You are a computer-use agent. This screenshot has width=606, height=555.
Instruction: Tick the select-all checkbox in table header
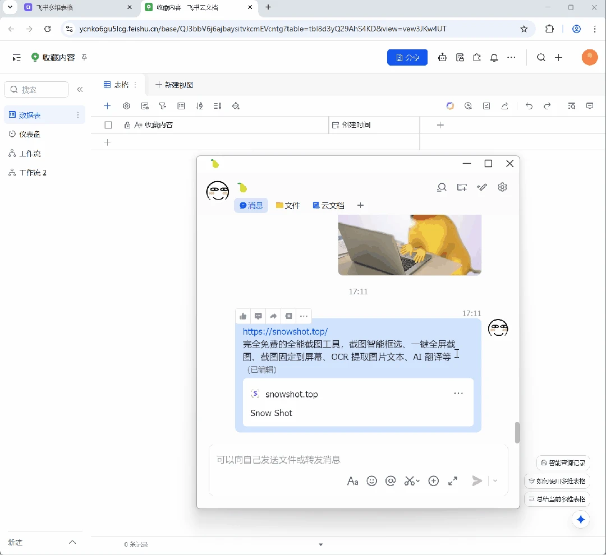[x=108, y=125]
